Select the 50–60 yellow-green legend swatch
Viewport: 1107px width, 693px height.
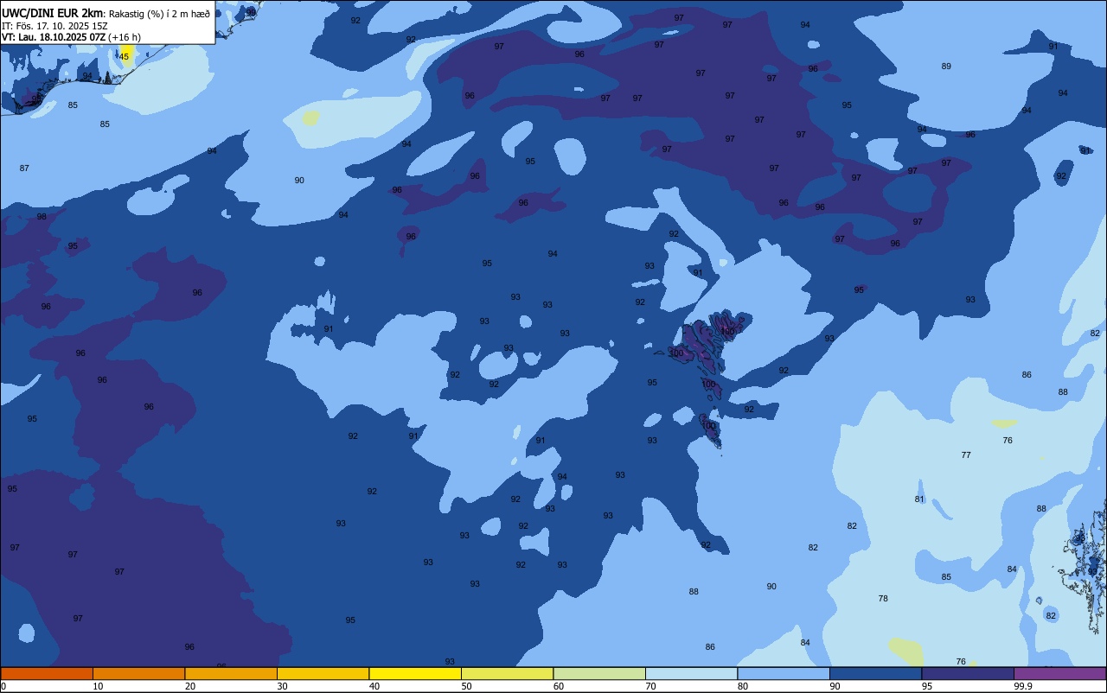[x=507, y=673]
